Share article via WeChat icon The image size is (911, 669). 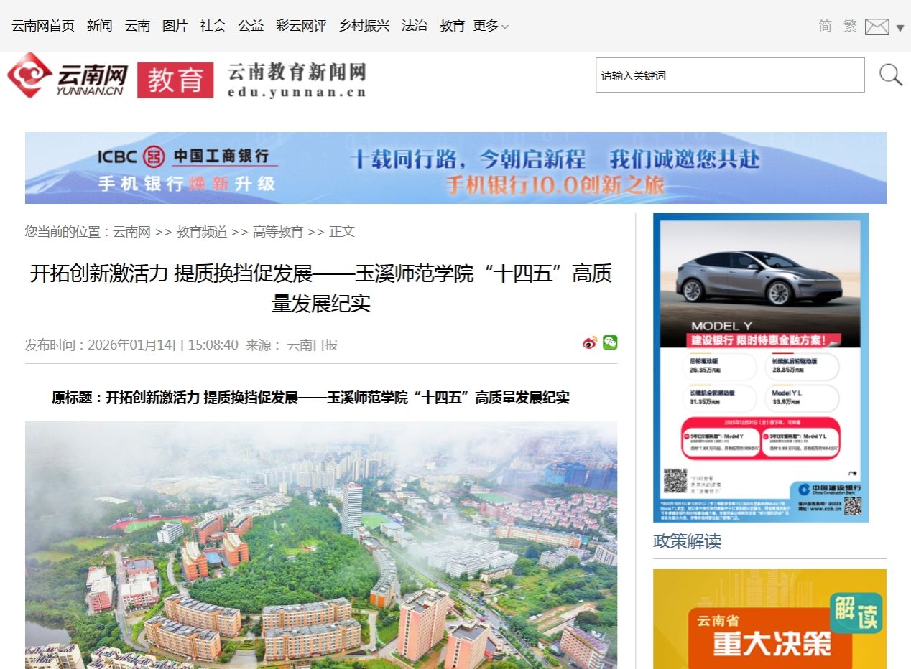pyautogui.click(x=610, y=342)
